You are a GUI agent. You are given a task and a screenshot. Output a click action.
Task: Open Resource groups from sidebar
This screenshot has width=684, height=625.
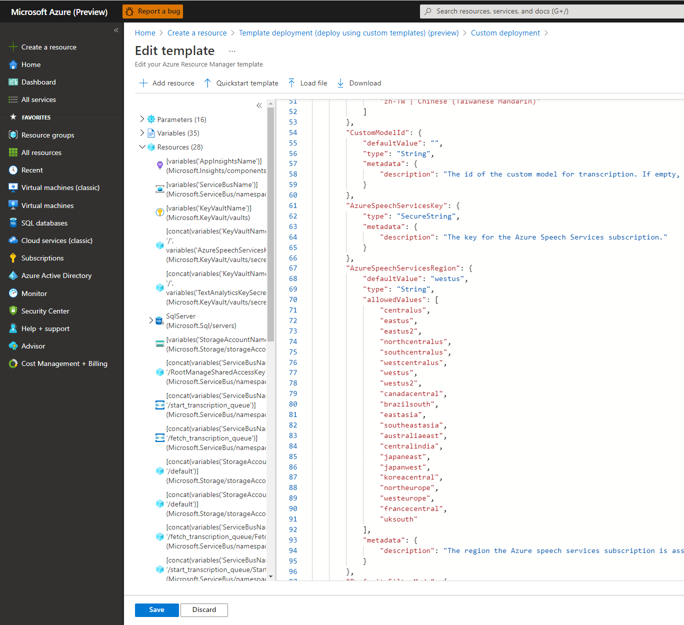47,135
